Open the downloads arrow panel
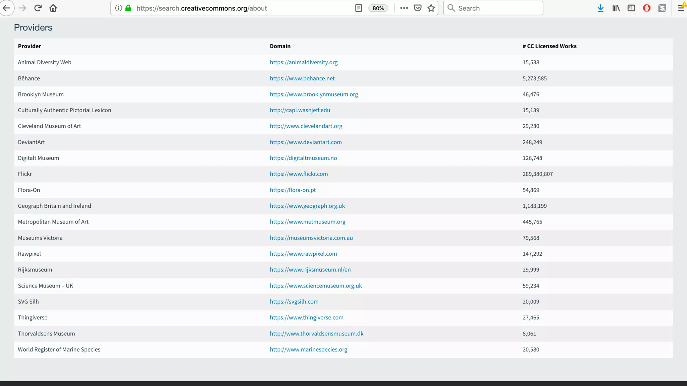The image size is (687, 386). coord(600,8)
